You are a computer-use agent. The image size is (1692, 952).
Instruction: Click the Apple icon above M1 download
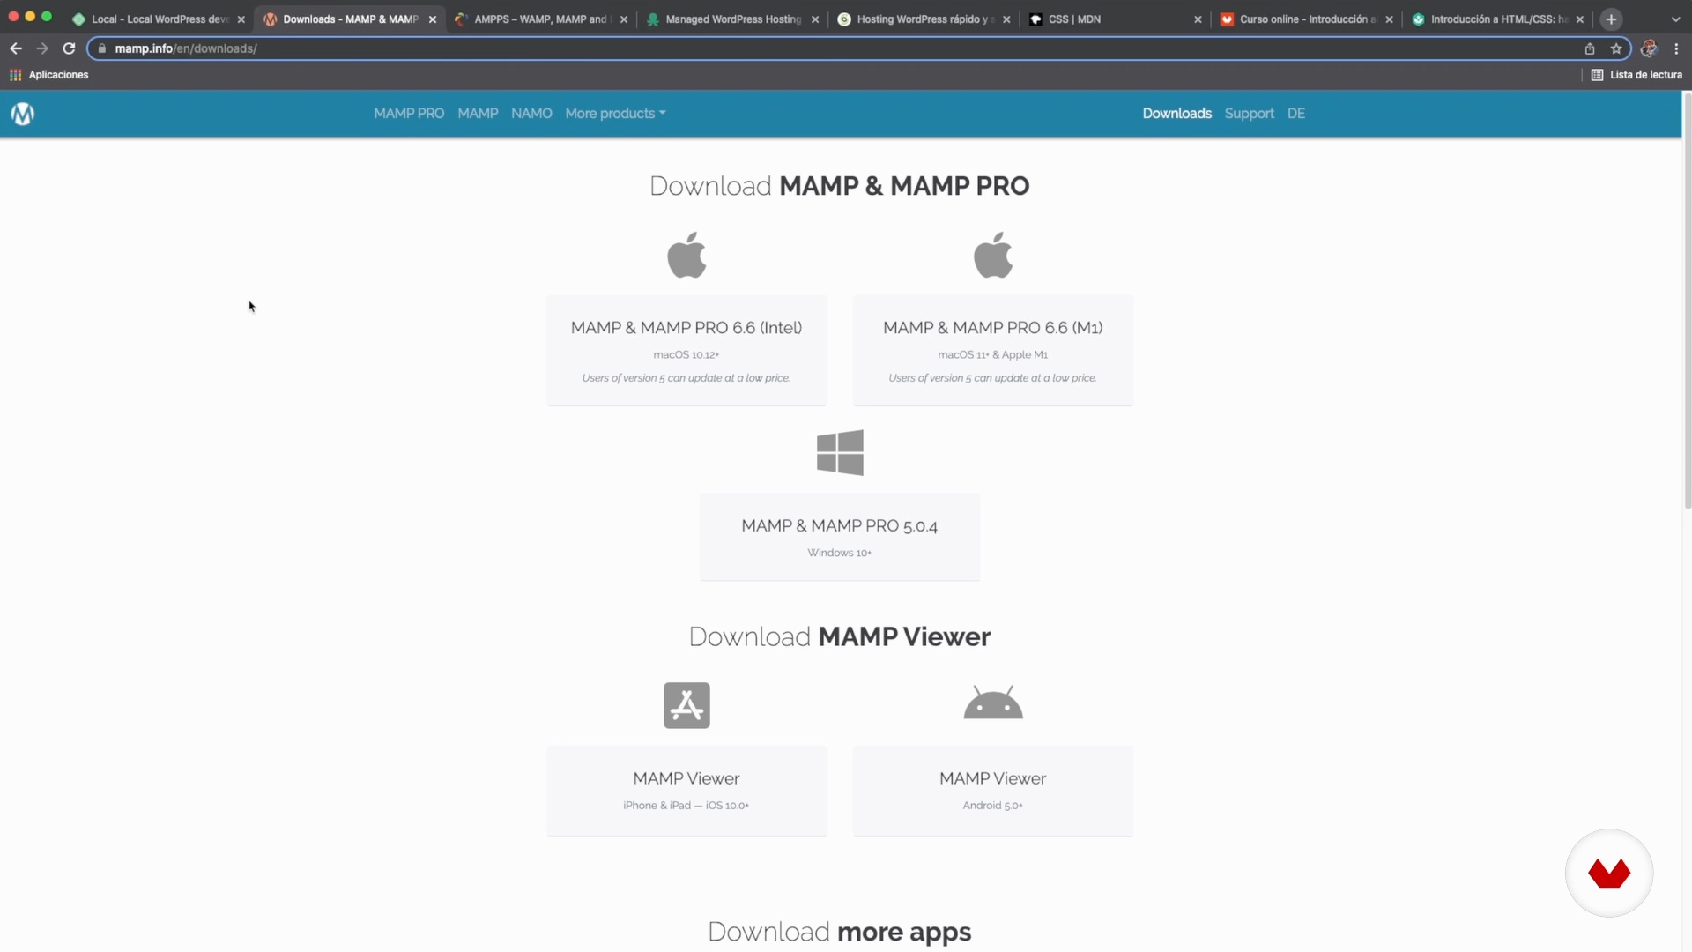tap(992, 256)
